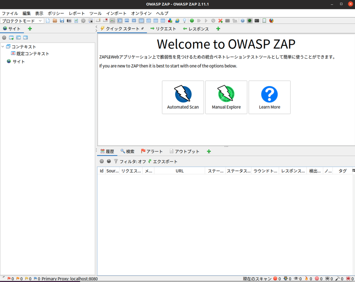Toggle the green circle break-on-requests button
Screen dimensions: 355x282
click(x=192, y=21)
